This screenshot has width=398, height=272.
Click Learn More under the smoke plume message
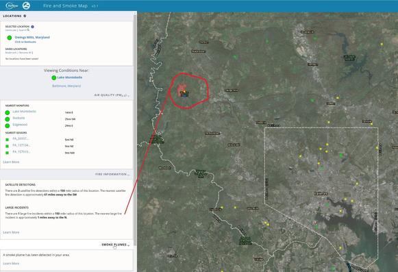click(x=11, y=264)
